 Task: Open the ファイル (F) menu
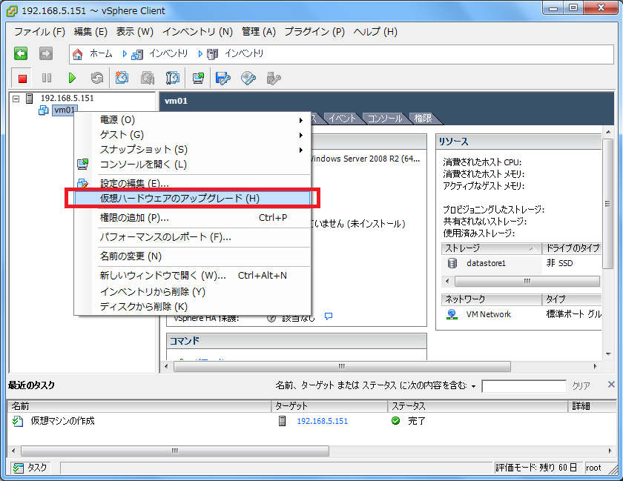pos(39,32)
